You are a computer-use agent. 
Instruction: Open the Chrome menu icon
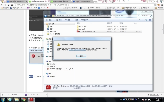(162, 5)
